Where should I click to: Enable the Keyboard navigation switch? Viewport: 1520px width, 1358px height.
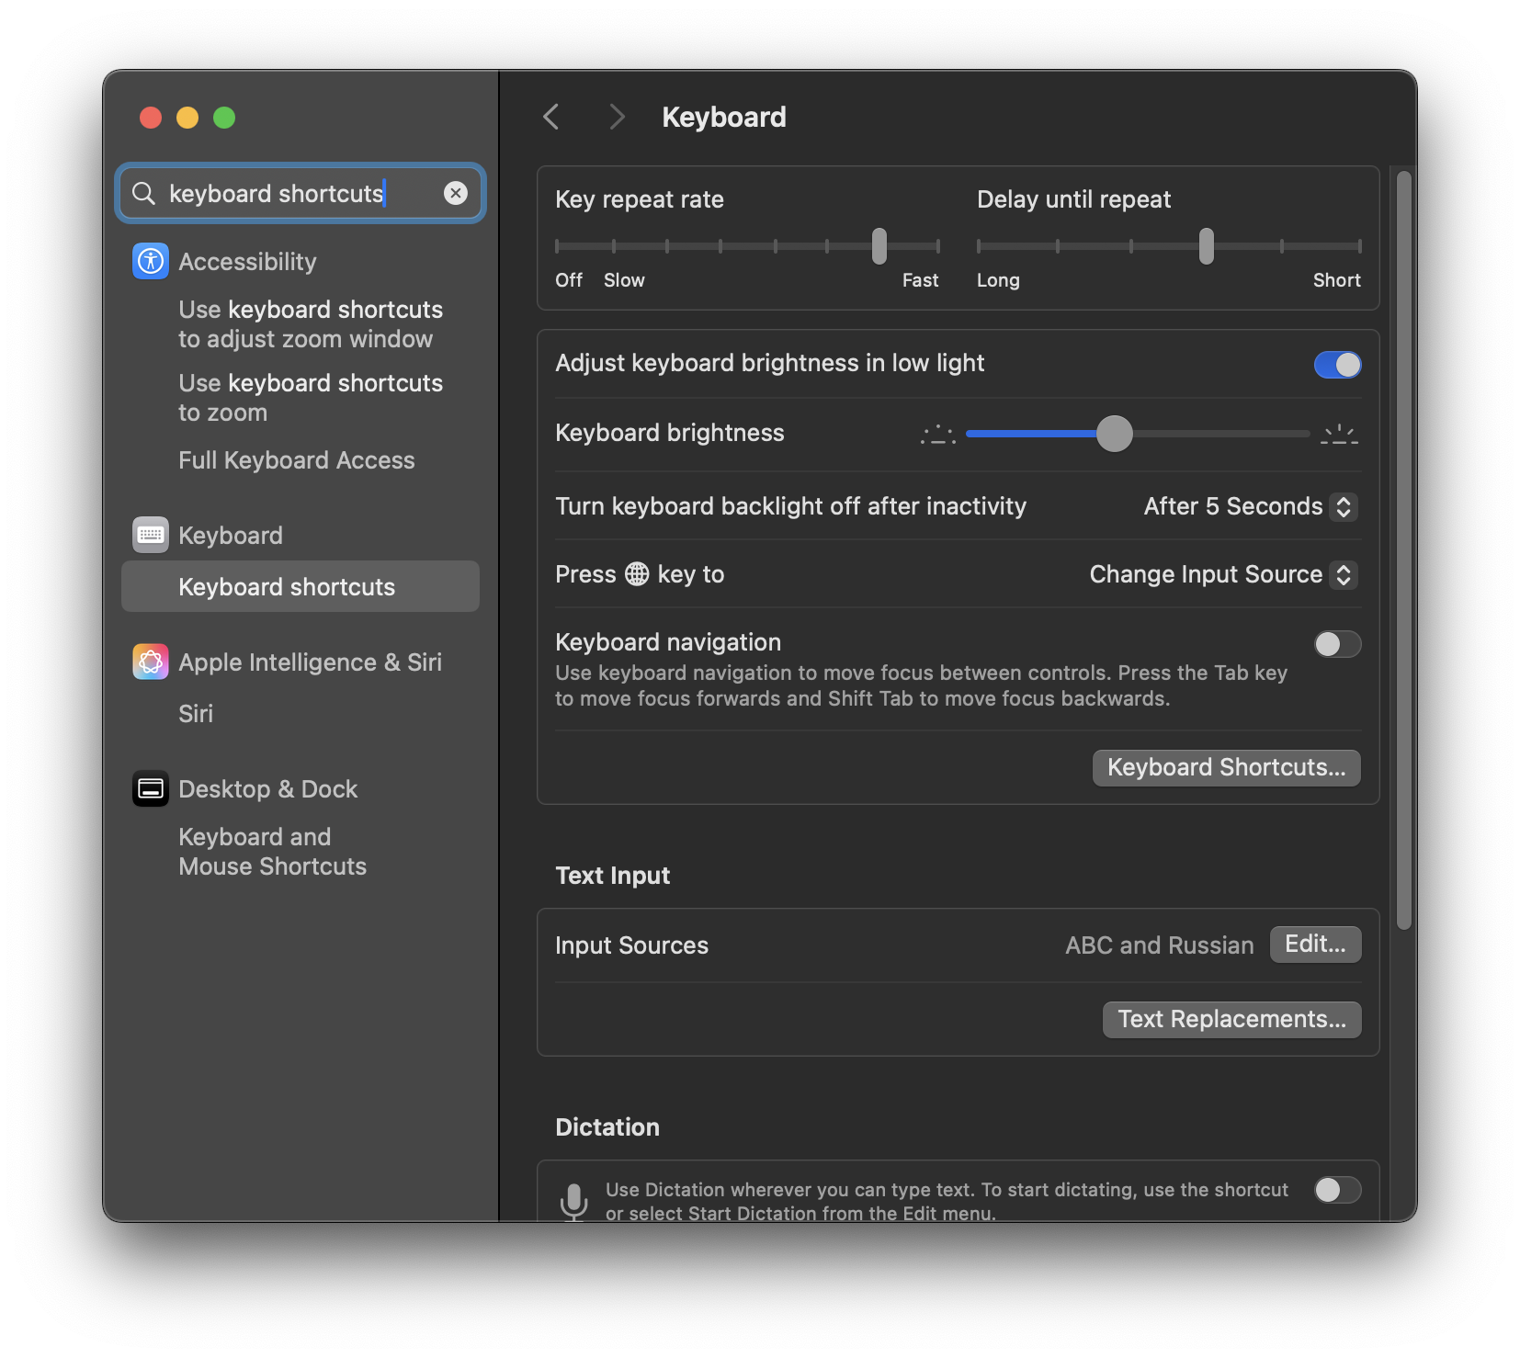point(1338,644)
